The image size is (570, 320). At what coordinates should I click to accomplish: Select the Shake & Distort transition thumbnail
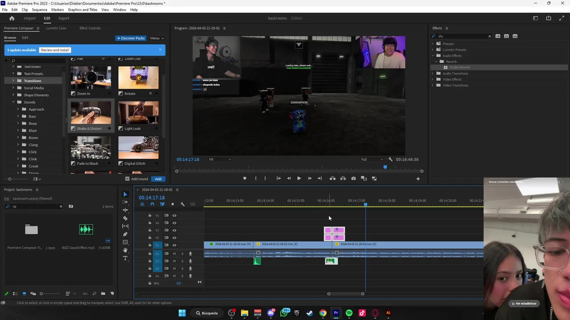click(91, 113)
